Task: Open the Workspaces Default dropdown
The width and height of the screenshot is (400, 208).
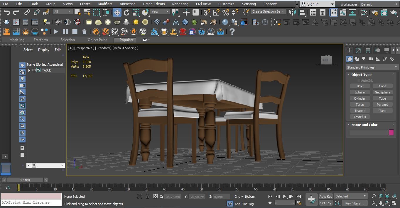Action: (379, 4)
